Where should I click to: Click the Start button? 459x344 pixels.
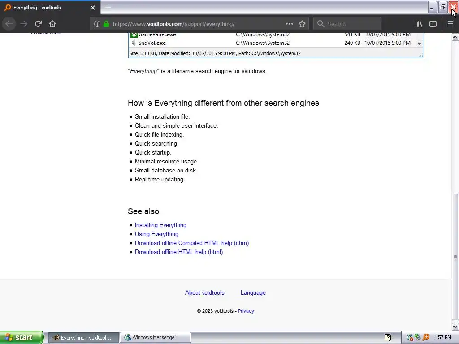point(22,337)
